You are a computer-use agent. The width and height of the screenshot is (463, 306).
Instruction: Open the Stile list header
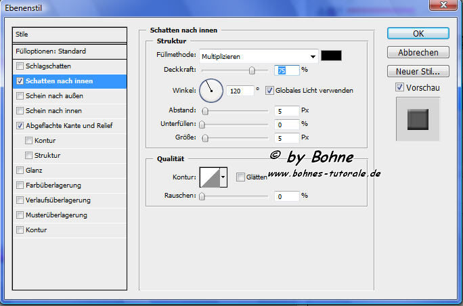70,35
